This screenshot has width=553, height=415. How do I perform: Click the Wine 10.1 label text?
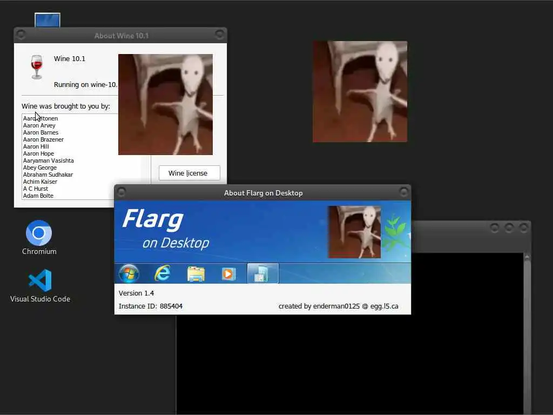click(70, 58)
